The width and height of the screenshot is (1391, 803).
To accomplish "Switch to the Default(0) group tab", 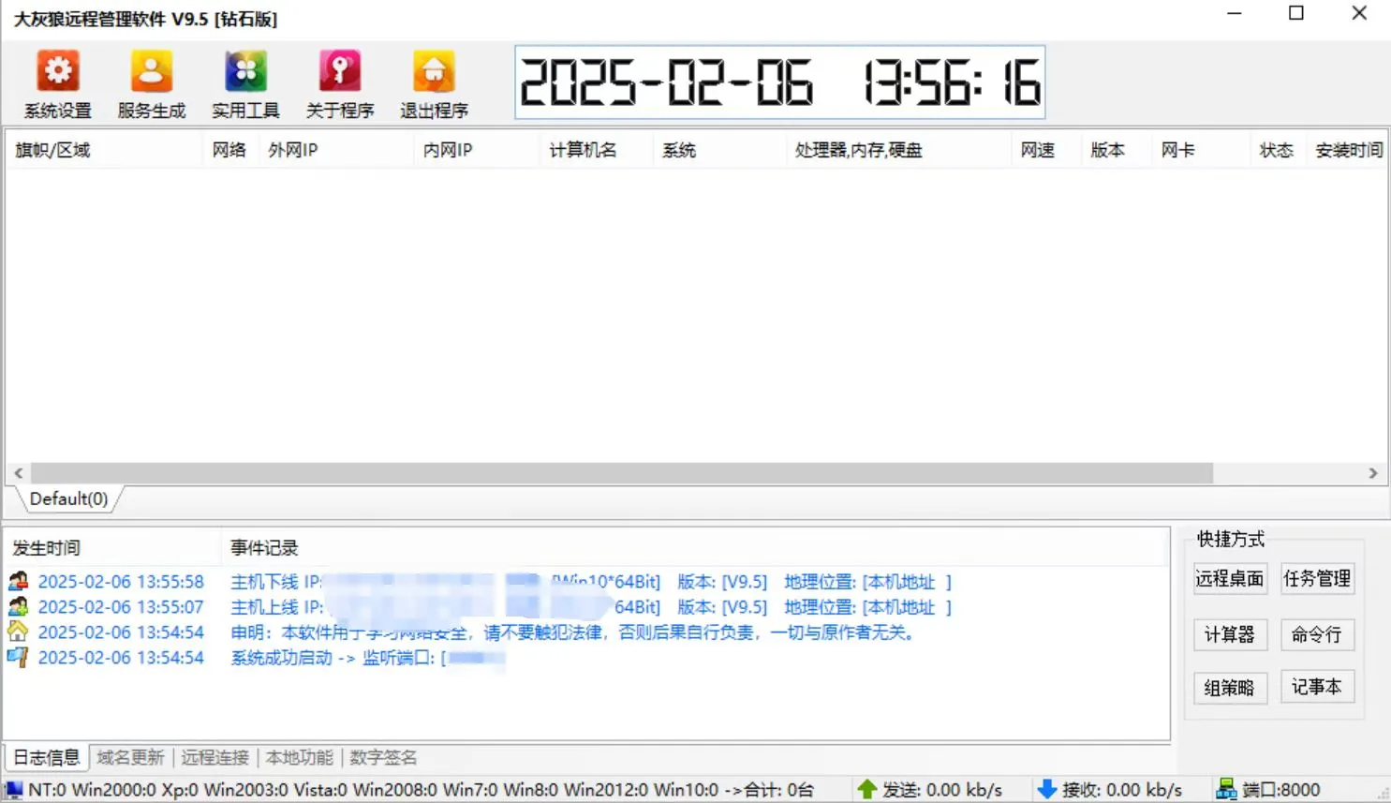I will tap(67, 498).
